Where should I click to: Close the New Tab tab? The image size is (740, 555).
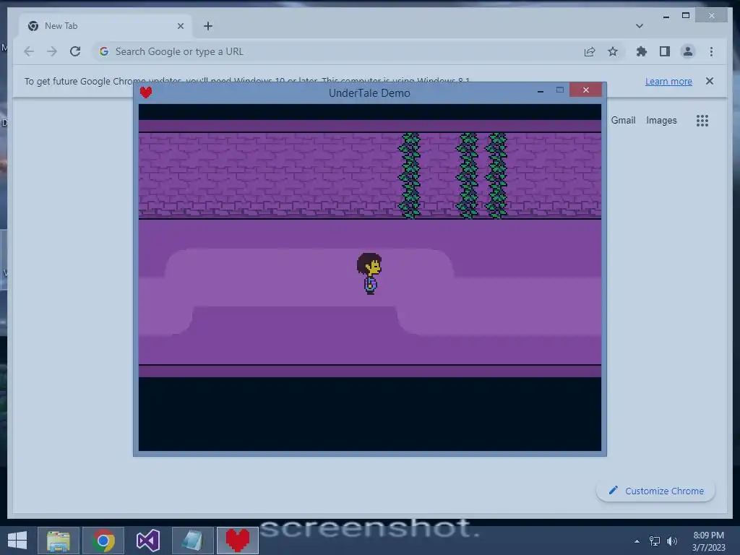(x=180, y=26)
